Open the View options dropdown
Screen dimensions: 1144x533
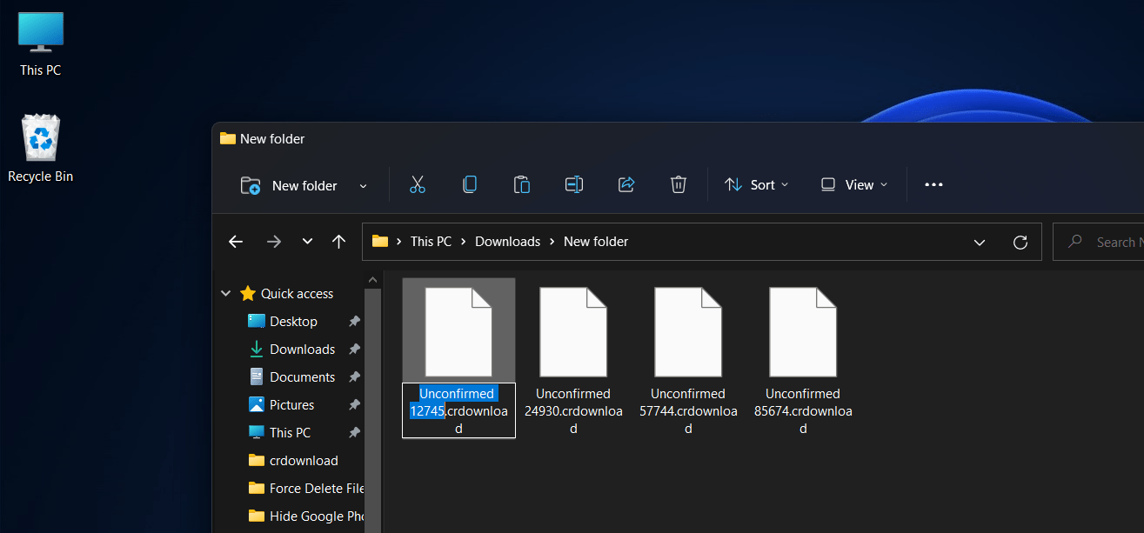click(853, 184)
